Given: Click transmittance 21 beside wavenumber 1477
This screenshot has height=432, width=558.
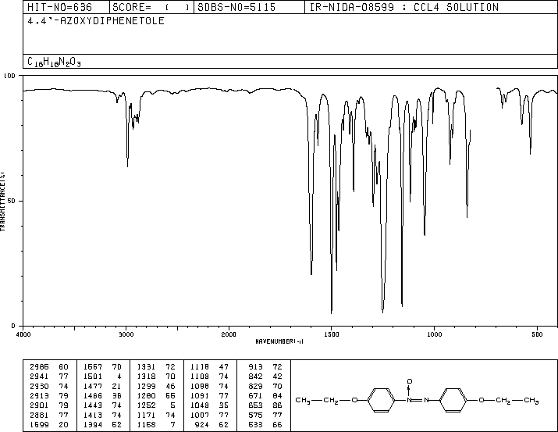Looking at the screenshot, I should pos(117,386).
